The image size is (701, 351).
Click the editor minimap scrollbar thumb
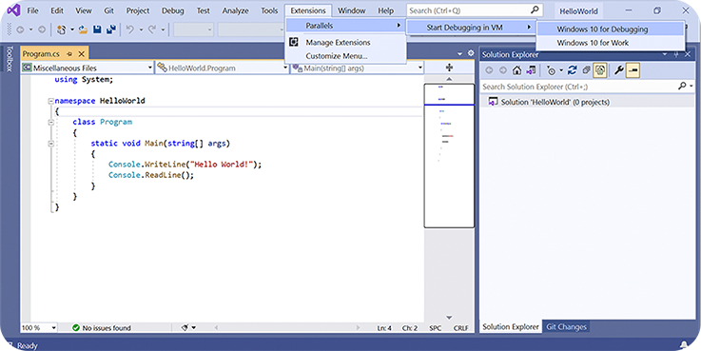click(x=449, y=156)
